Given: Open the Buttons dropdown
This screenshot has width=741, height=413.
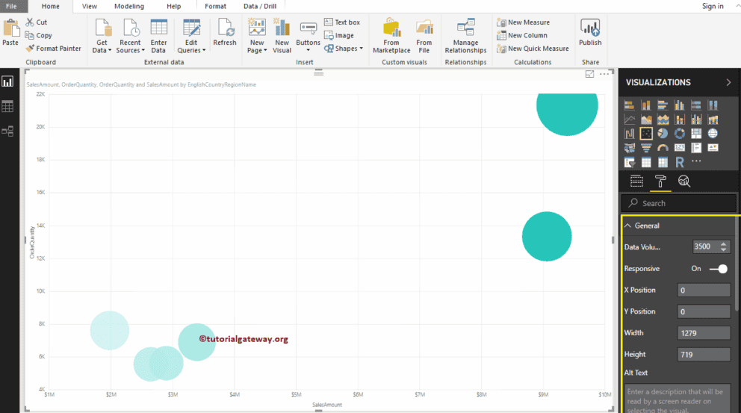Looking at the screenshot, I should point(308,37).
